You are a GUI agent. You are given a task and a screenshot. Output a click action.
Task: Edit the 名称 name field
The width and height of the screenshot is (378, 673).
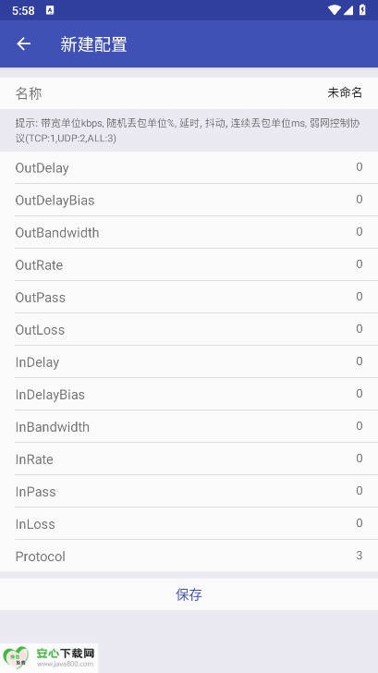click(189, 93)
